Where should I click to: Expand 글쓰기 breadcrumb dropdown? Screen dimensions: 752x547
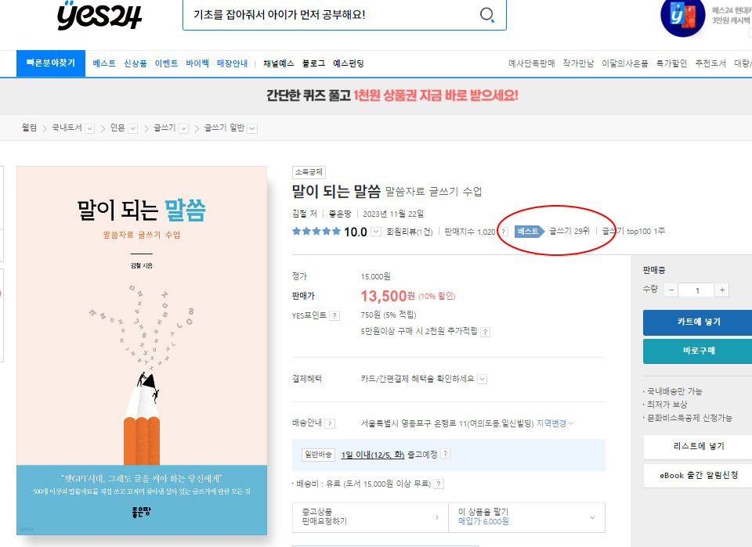(183, 128)
